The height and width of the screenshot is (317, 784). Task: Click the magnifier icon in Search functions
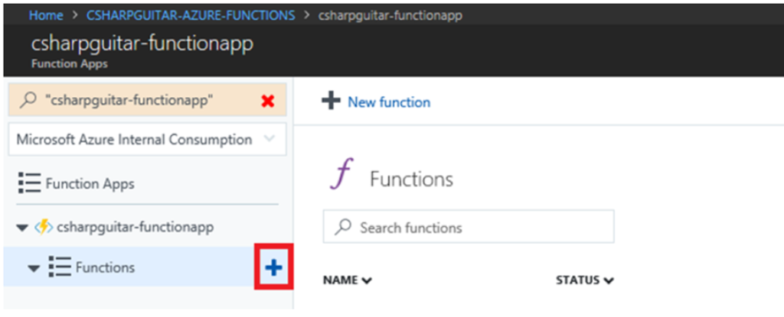(x=344, y=228)
